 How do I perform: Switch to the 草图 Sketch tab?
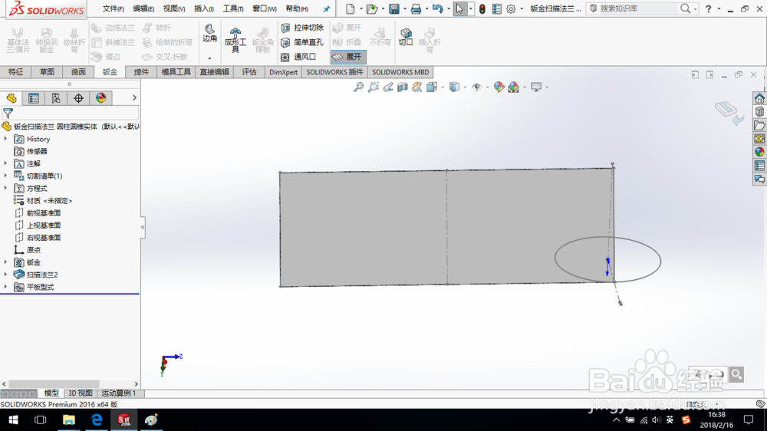coord(47,72)
